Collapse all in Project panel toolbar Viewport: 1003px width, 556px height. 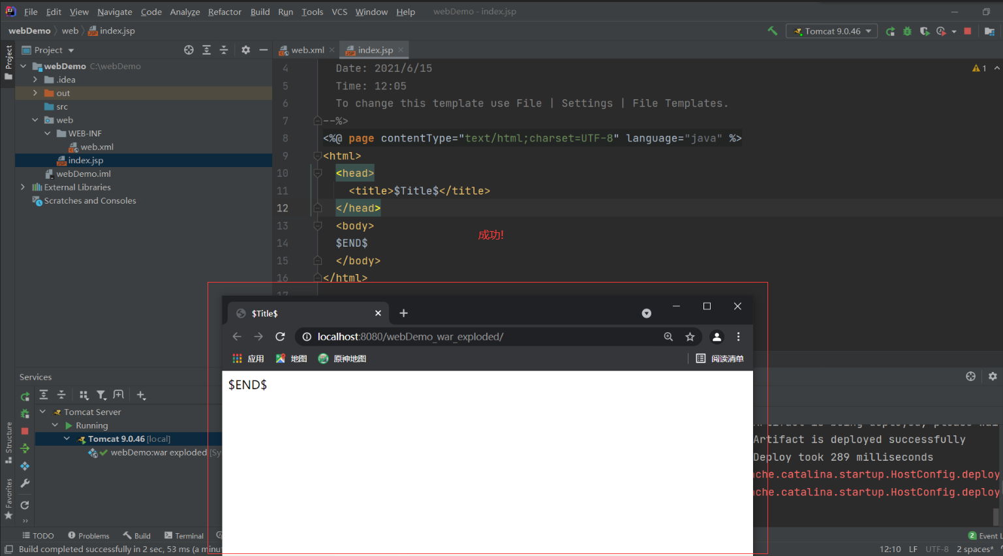click(224, 50)
